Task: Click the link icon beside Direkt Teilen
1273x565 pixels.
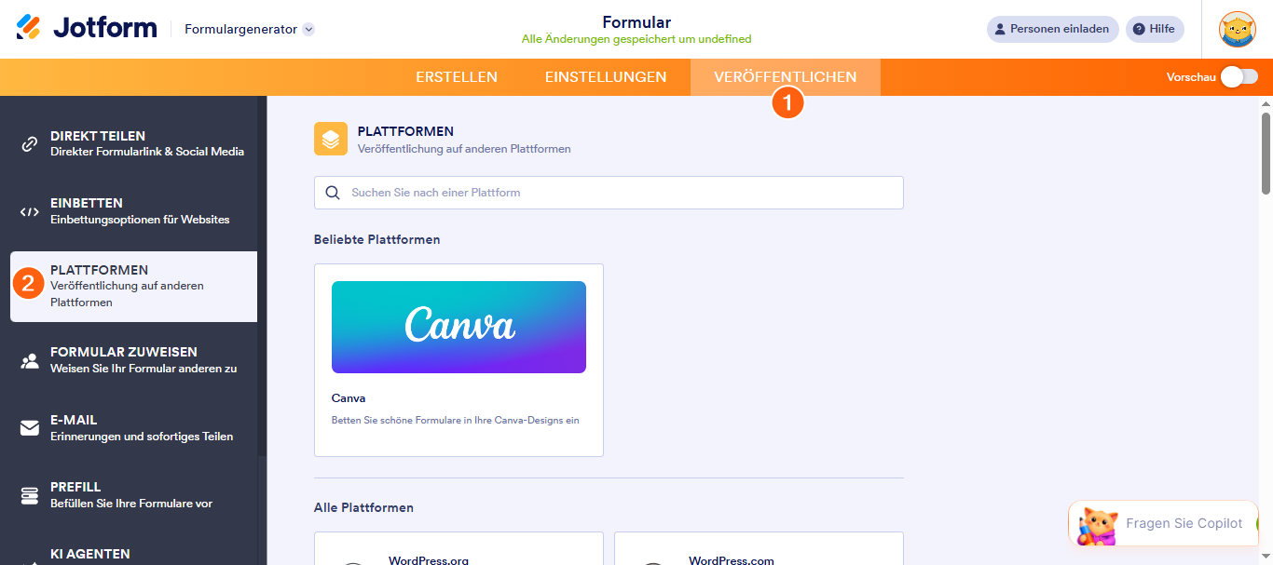Action: 30,144
